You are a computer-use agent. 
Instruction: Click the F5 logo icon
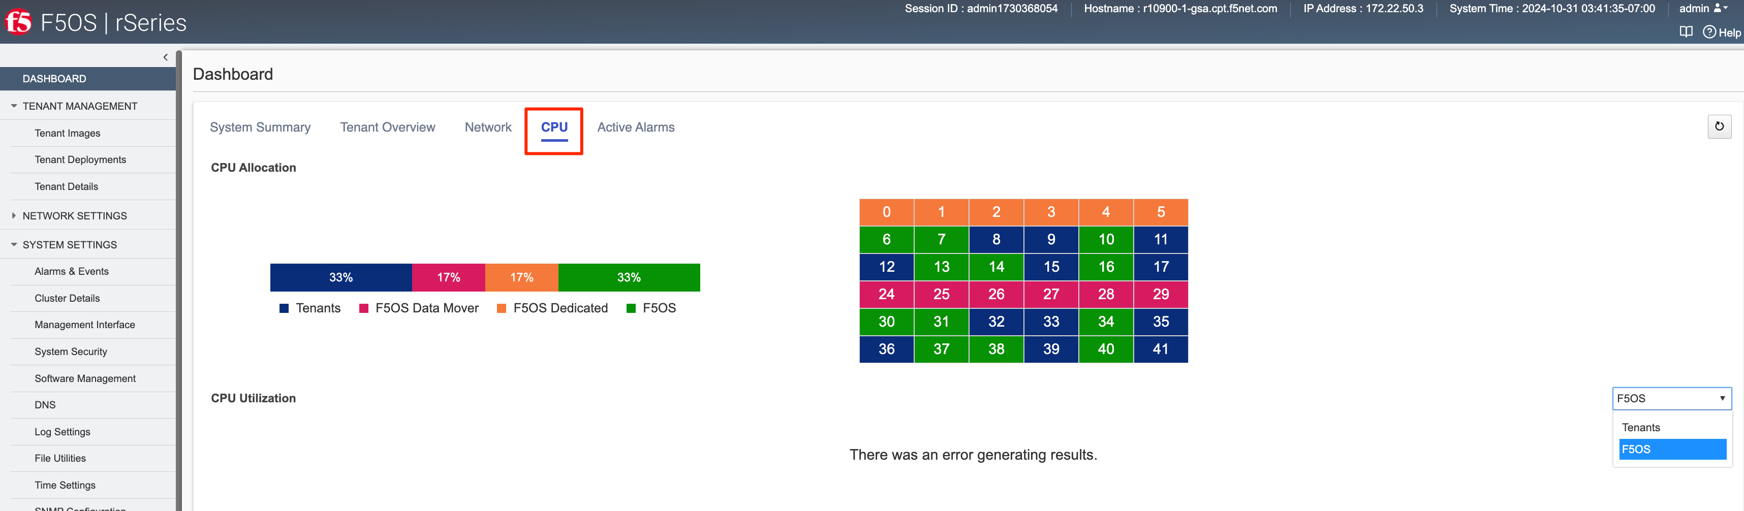click(19, 22)
